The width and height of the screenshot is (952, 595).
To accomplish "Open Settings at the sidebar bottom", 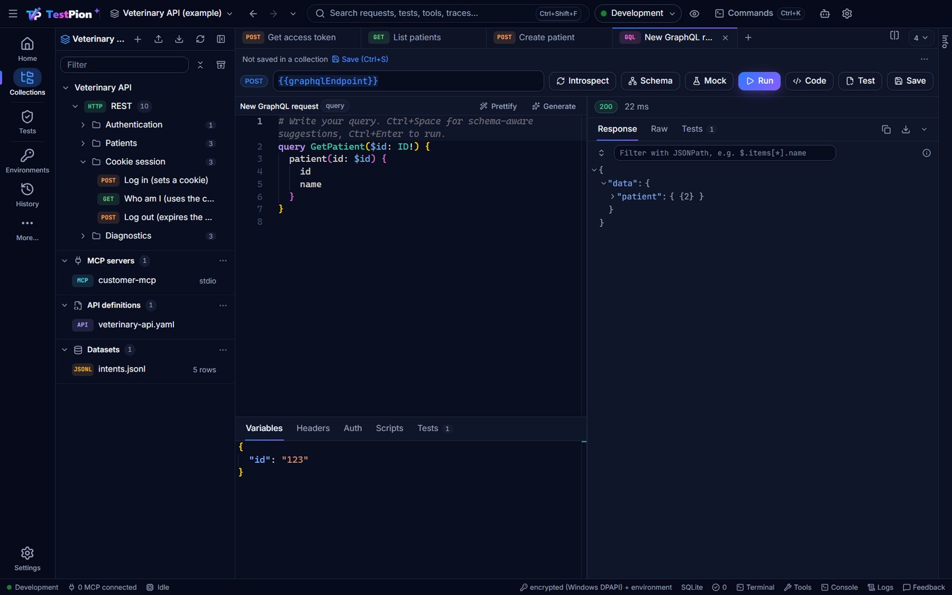I will coord(27,559).
